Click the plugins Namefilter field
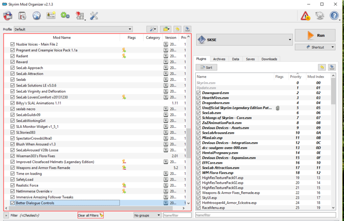344x221 pixels. pyautogui.click(x=266, y=215)
